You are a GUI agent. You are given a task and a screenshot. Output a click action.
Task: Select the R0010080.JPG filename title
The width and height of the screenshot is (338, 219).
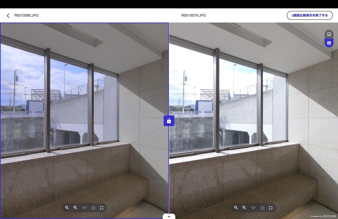(26, 15)
